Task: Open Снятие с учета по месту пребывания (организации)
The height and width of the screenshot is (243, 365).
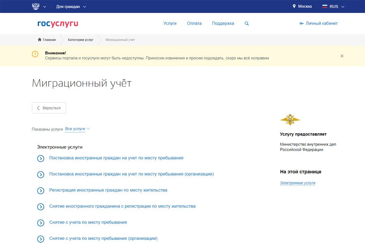Action: [103, 238]
